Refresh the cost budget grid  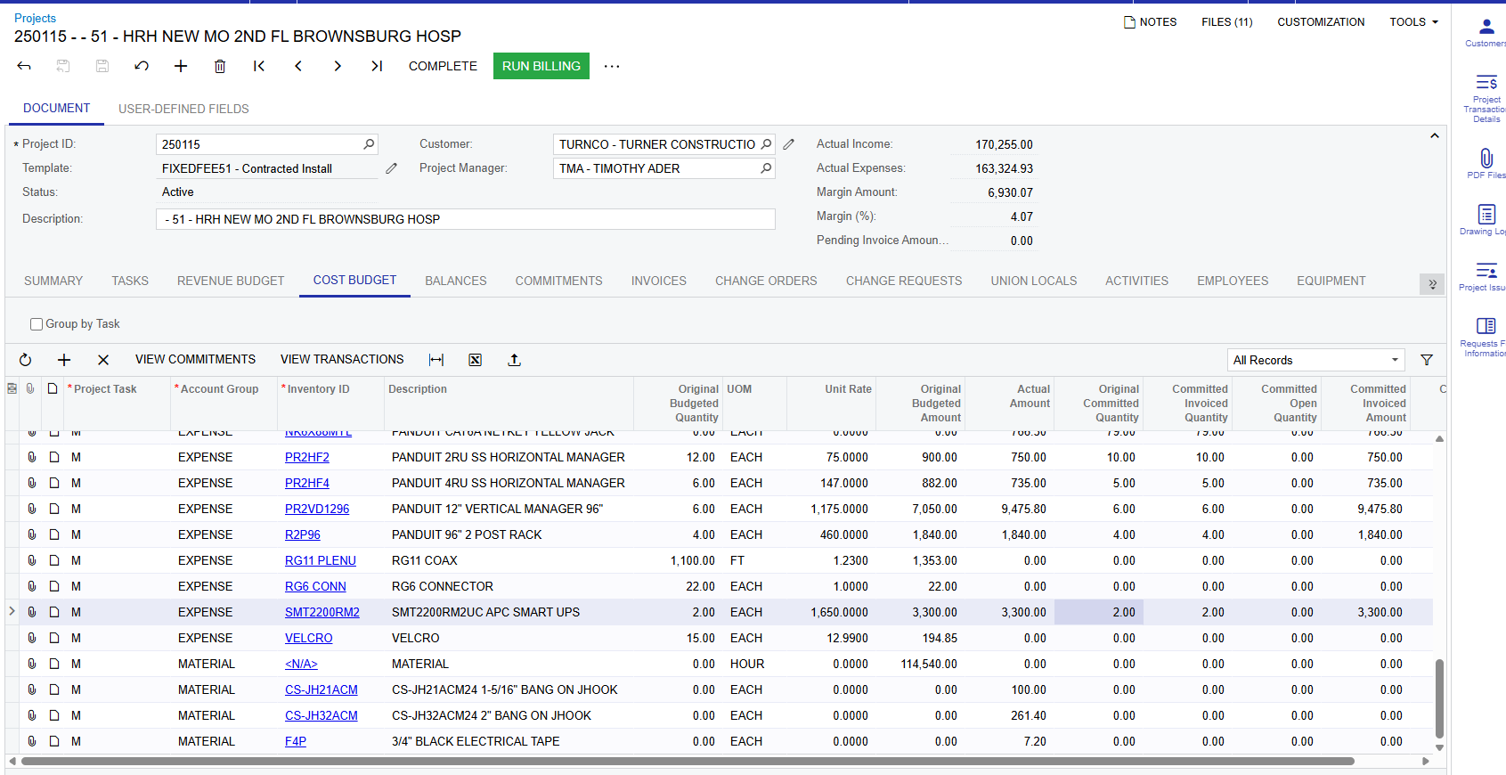tap(25, 360)
